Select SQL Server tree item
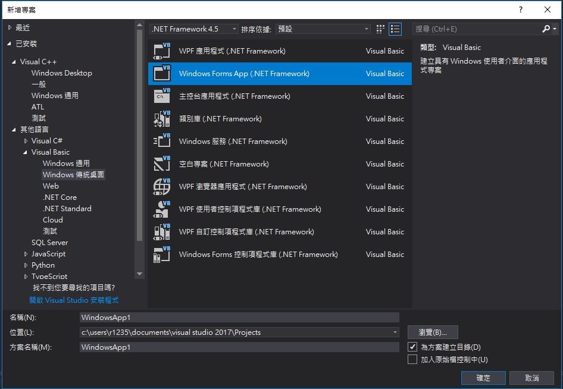This screenshot has height=389, width=563. click(49, 243)
